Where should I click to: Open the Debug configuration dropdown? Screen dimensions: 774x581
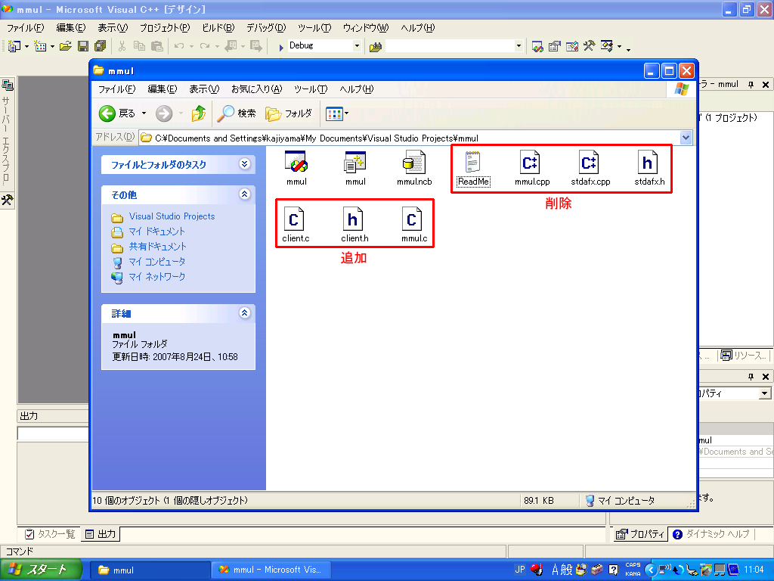(x=357, y=46)
